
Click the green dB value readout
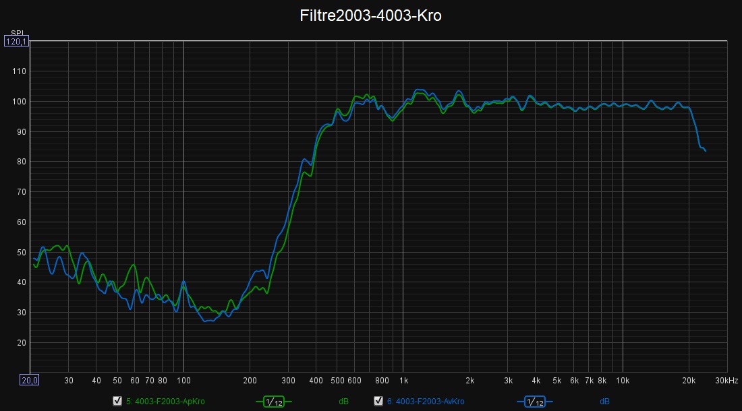coord(343,402)
